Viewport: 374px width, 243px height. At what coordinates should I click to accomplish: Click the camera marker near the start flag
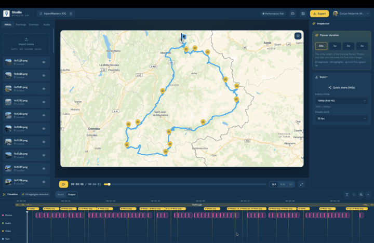click(186, 50)
